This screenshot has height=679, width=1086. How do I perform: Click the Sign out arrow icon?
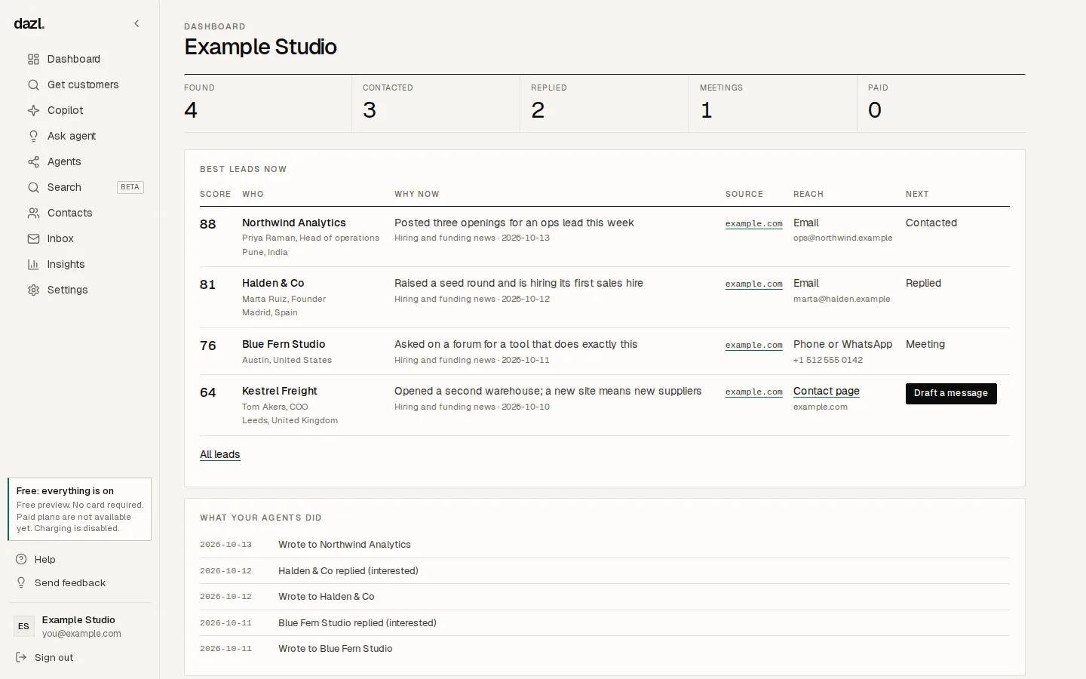pyautogui.click(x=21, y=657)
